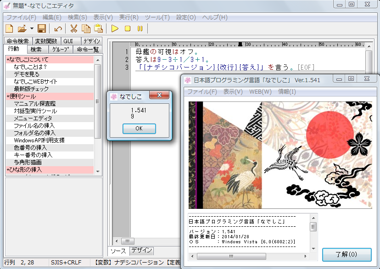Image resolution: width=380 pixels, height=269 pixels.
Task: Click the Undo arrow icon
Action: [58, 28]
